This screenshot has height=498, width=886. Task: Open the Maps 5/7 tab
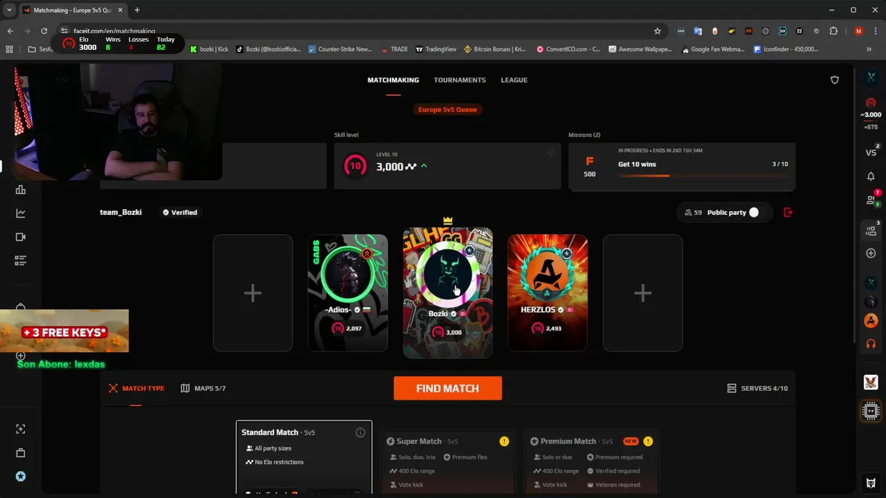click(x=204, y=389)
